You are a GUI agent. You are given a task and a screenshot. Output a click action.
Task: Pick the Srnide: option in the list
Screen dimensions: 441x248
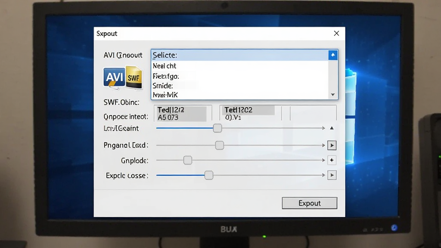[x=239, y=86]
